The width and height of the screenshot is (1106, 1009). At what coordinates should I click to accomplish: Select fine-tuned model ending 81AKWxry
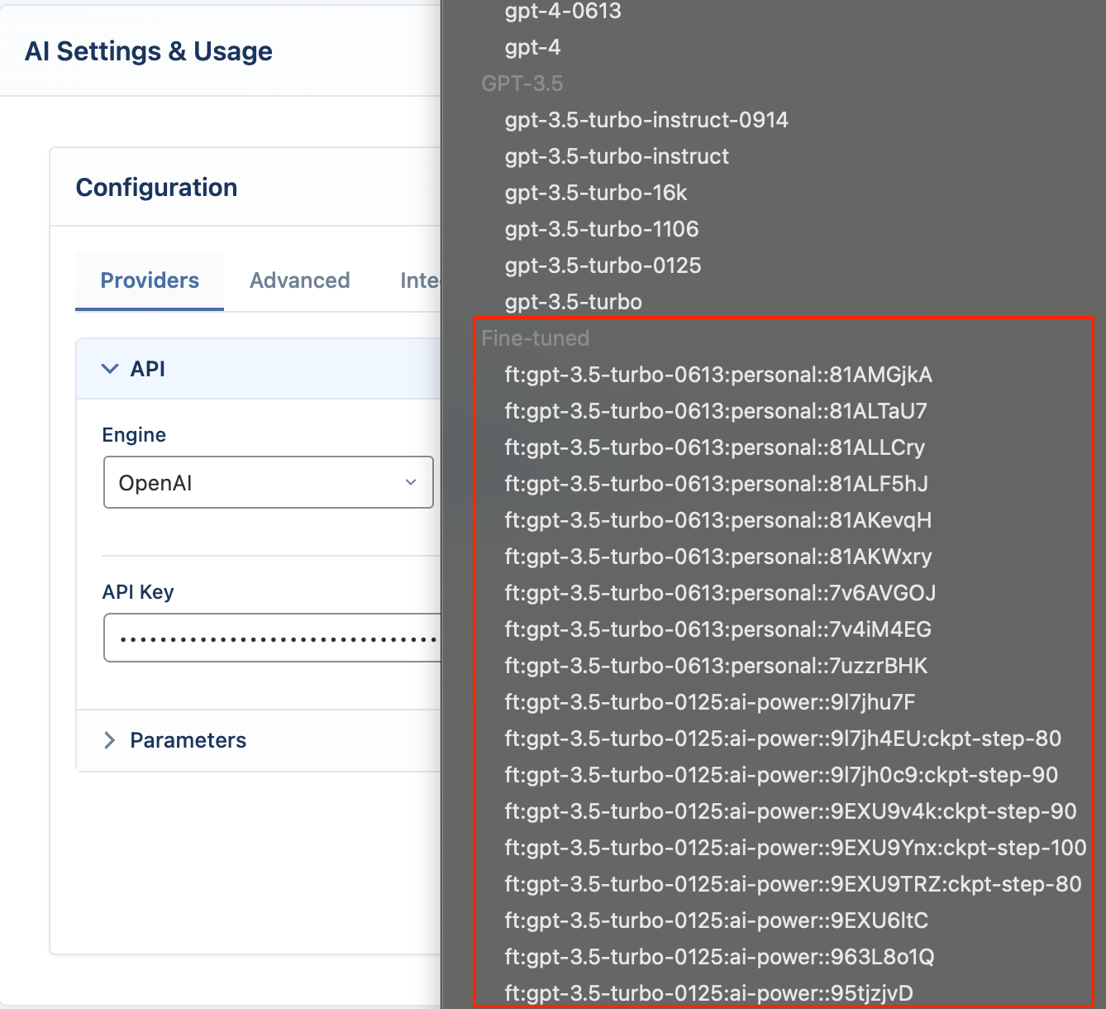(x=718, y=557)
